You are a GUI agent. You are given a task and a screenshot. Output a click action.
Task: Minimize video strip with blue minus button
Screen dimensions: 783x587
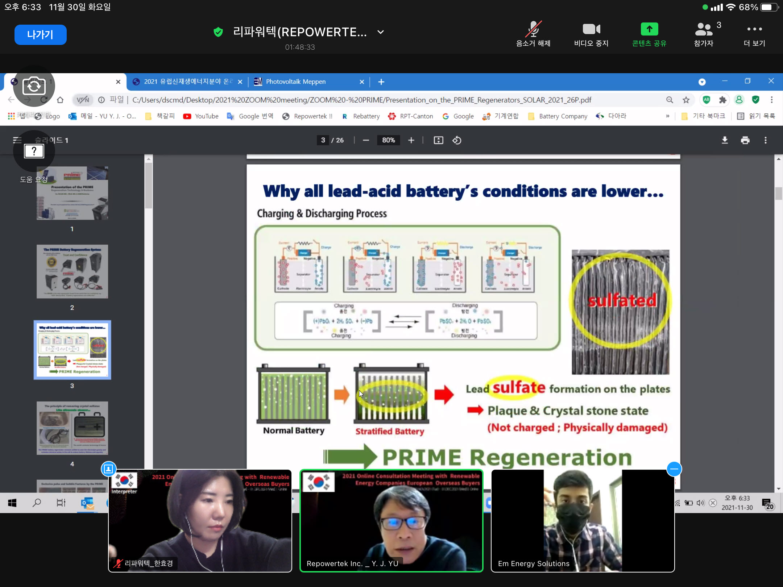coord(674,469)
